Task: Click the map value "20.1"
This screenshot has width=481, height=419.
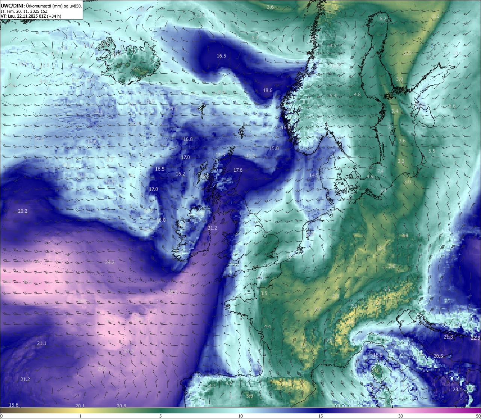Action: coord(80,406)
